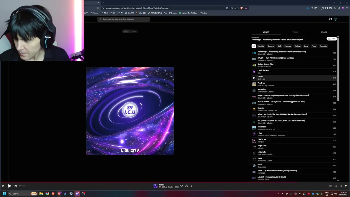
Task: Play Angel Echo by nulloath
Action: click(294, 147)
